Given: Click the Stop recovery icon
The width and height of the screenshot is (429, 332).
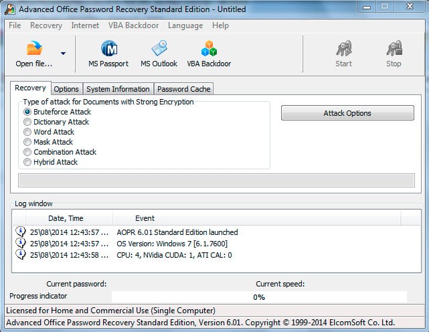Looking at the screenshot, I should click(394, 48).
